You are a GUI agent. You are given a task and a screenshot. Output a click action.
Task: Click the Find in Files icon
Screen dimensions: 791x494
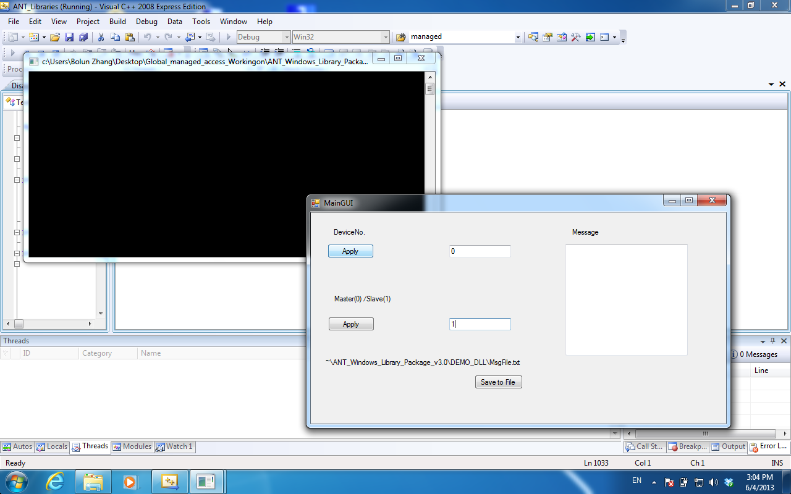401,37
